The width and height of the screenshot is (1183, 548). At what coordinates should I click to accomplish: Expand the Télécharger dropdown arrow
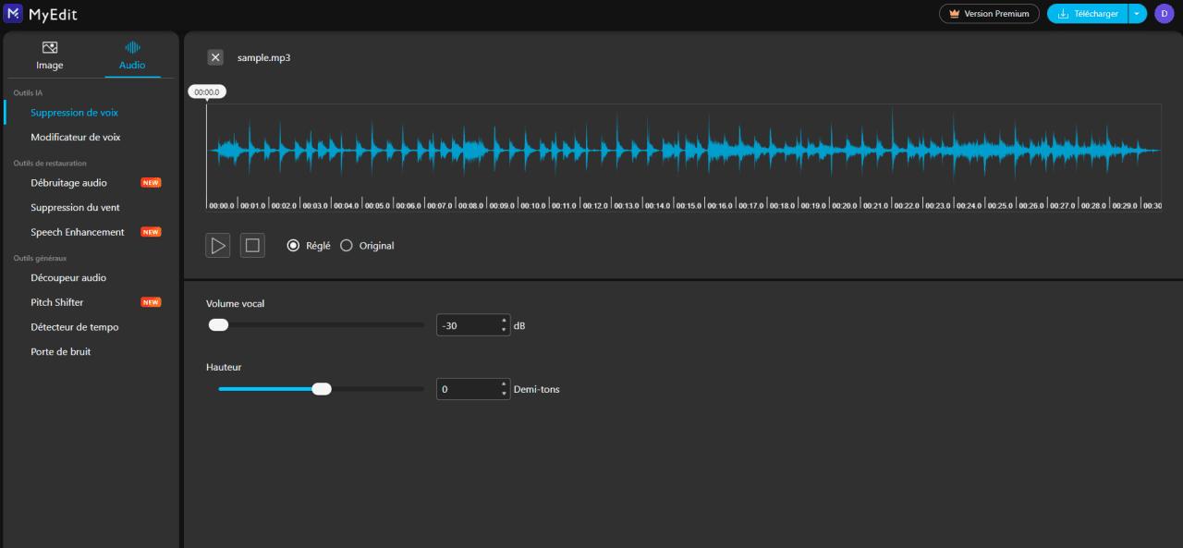(1136, 13)
